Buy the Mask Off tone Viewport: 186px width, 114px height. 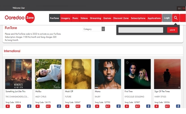(78, 106)
